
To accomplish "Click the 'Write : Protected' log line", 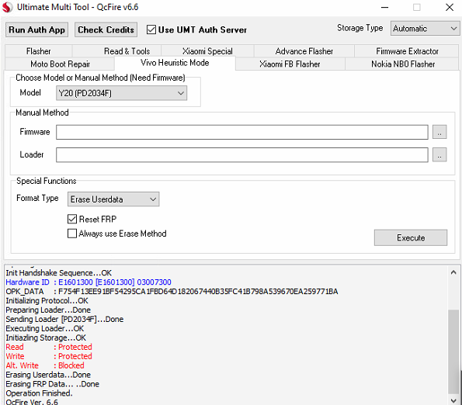I will [x=49, y=356].
